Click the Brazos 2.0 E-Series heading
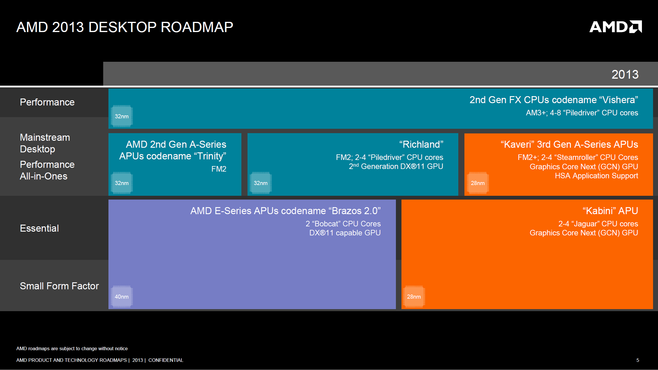The height and width of the screenshot is (370, 658). tap(285, 211)
